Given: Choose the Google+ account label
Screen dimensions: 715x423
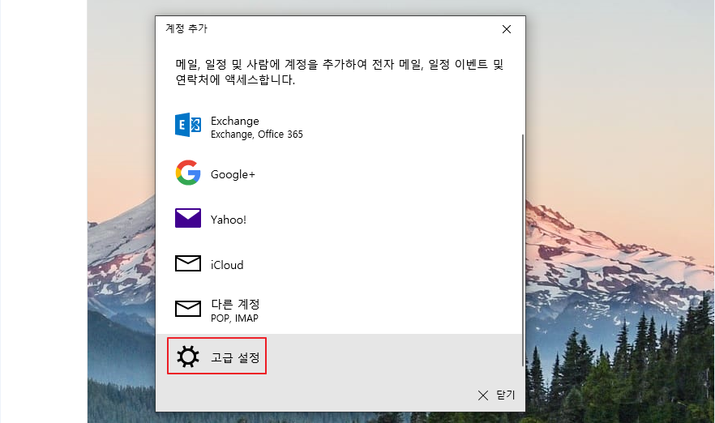Looking at the screenshot, I should [x=233, y=174].
